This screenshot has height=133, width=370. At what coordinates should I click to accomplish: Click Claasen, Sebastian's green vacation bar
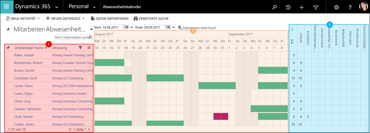pyautogui.click(x=269, y=109)
